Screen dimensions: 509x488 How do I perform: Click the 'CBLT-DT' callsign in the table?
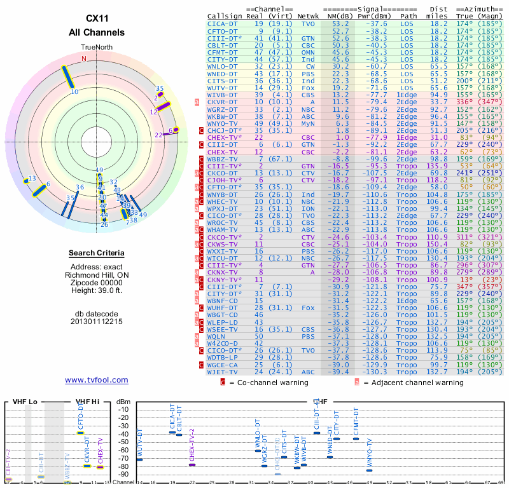(x=222, y=45)
